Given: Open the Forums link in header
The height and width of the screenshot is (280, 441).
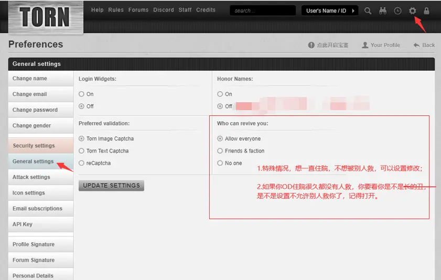Looking at the screenshot, I should [x=138, y=10].
